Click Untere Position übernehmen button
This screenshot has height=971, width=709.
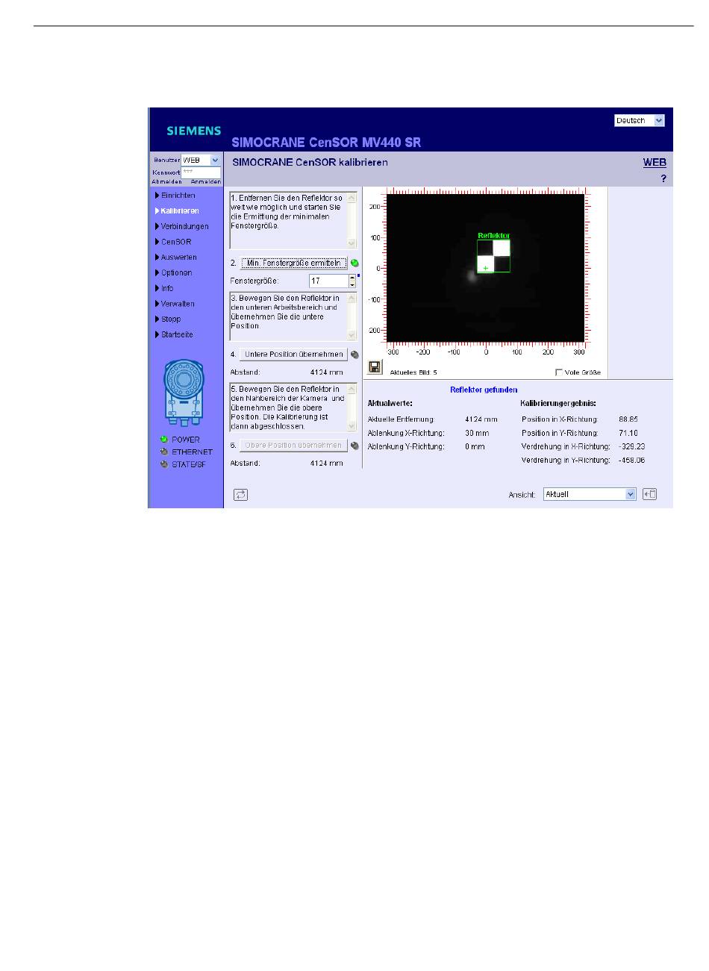coord(294,355)
